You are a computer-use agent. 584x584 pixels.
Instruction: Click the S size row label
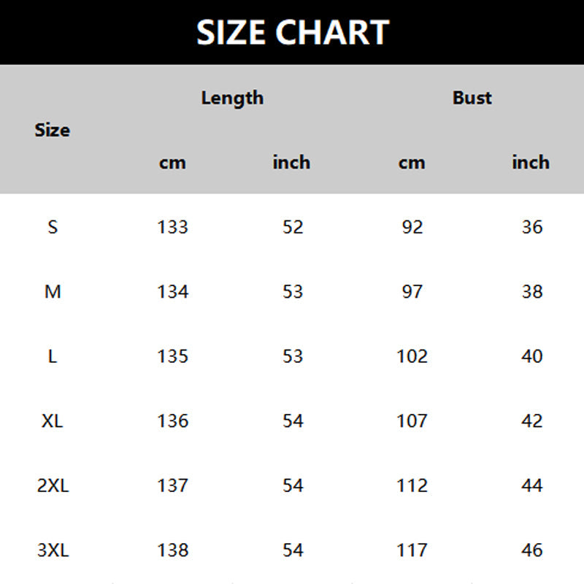click(53, 227)
